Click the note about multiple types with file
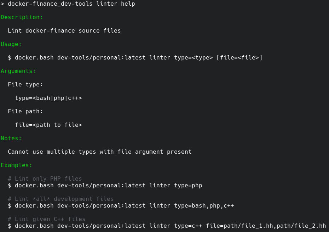Image resolution: width=329 pixels, height=232 pixels. pos(99,152)
